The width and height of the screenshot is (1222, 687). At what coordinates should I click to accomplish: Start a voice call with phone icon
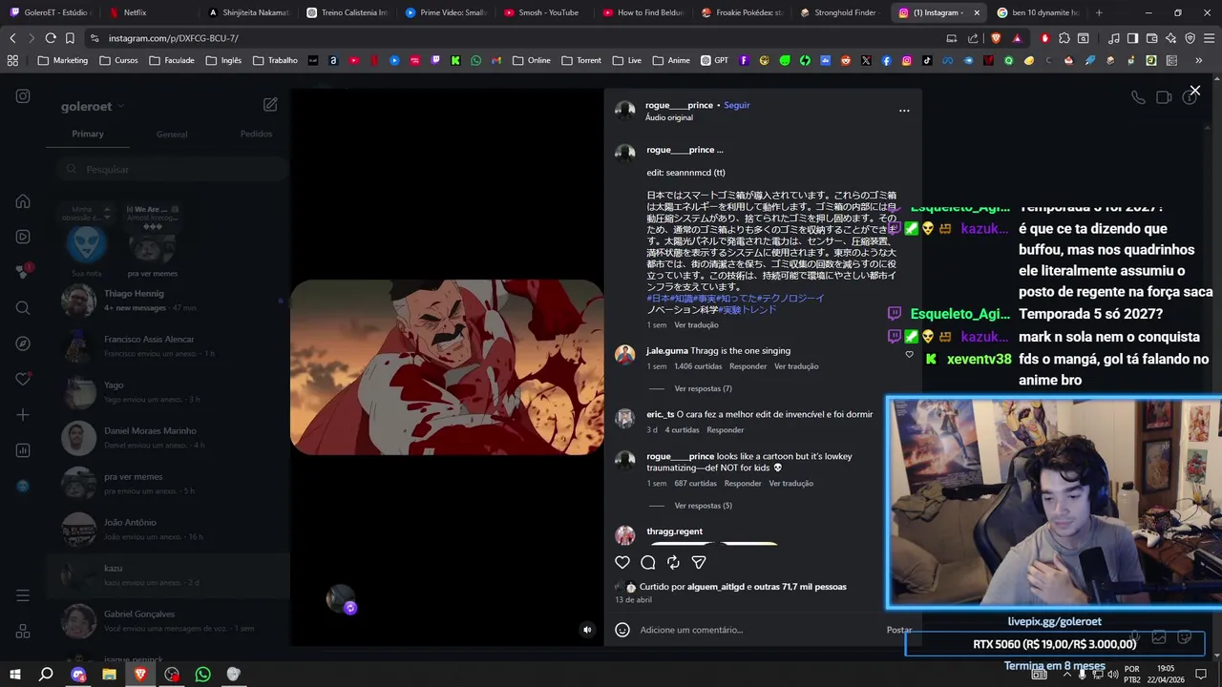click(x=1138, y=97)
